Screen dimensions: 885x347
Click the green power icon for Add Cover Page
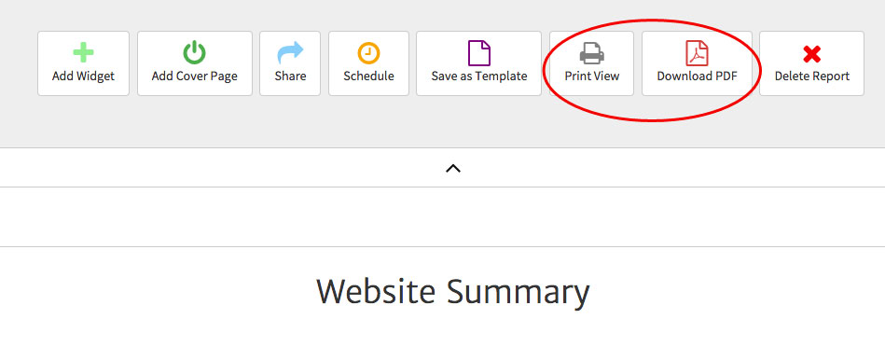[x=194, y=53]
